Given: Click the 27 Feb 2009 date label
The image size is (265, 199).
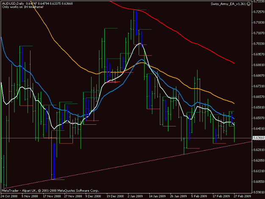Looking at the screenshot, I should pyautogui.click(x=242, y=196).
